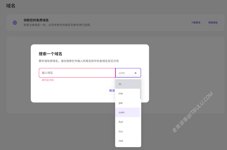Select the highlighted .com extension option
227x150 pixels.
tap(128, 112)
